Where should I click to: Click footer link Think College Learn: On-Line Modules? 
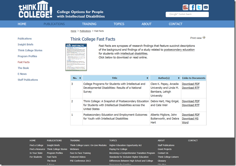[x=88, y=145]
